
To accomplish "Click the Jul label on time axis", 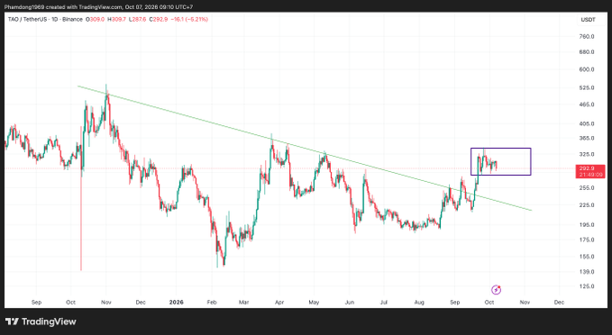I will (x=384, y=303).
